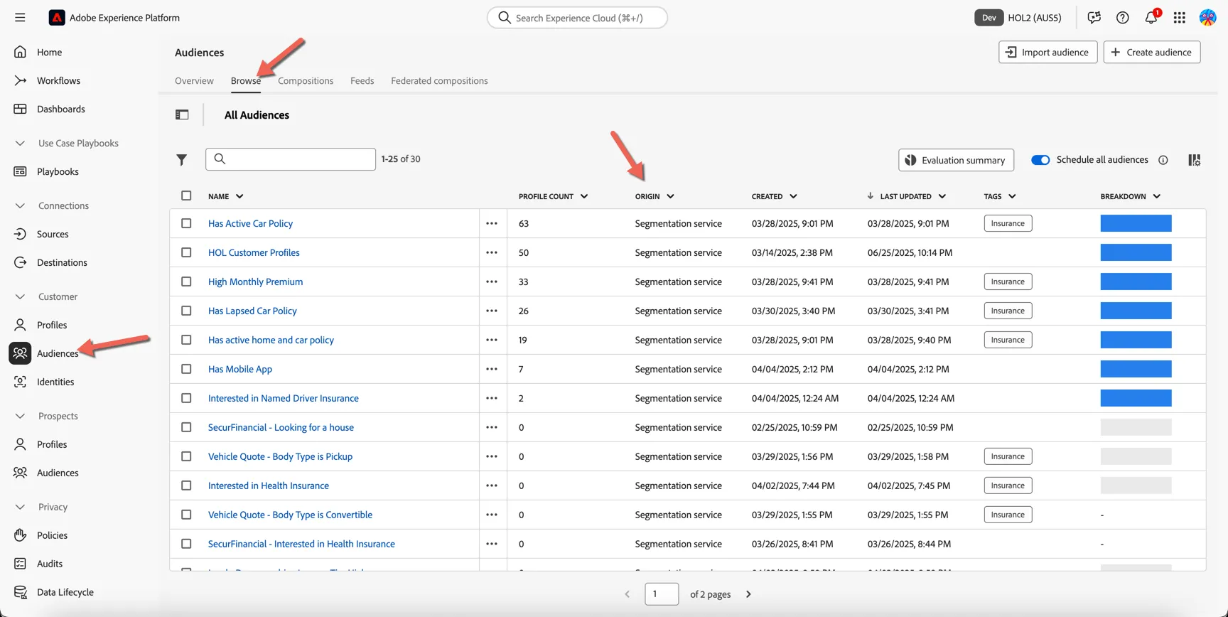The height and width of the screenshot is (617, 1228).
Task: Collapse the Connections sidebar section
Action: click(20, 205)
